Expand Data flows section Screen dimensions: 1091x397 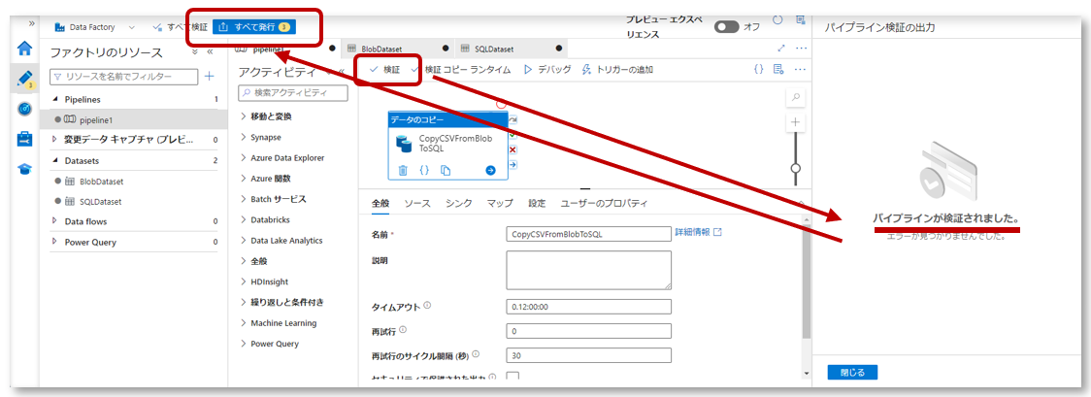tap(55, 221)
